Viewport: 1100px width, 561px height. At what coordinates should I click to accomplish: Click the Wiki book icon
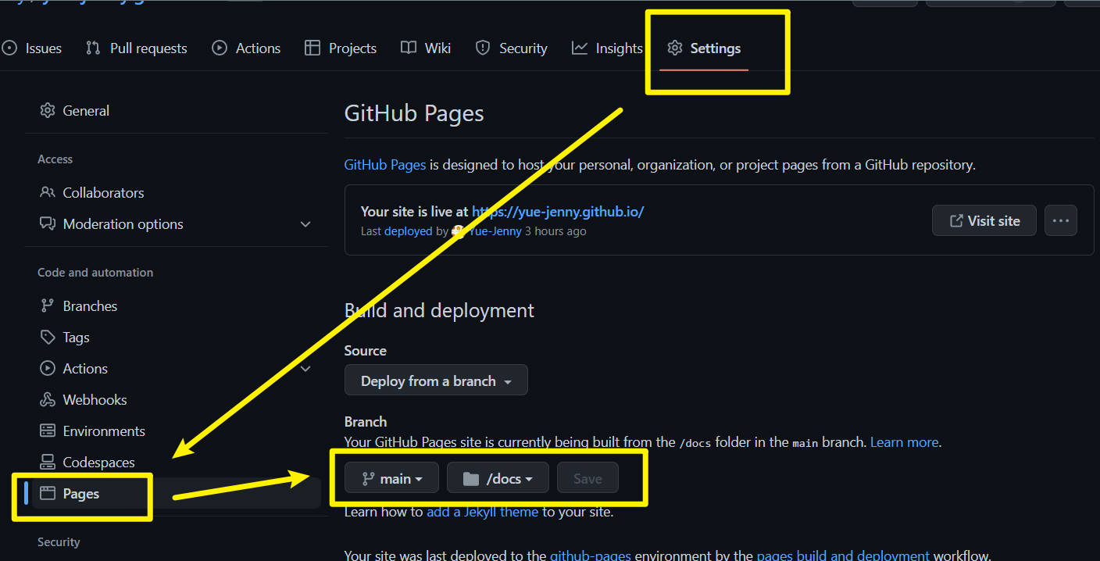[x=409, y=48]
